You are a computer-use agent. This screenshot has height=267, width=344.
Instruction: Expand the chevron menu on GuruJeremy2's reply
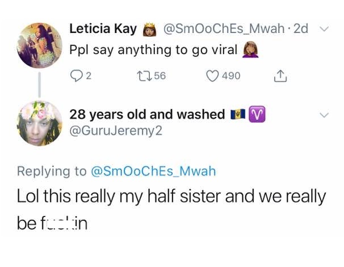point(325,115)
